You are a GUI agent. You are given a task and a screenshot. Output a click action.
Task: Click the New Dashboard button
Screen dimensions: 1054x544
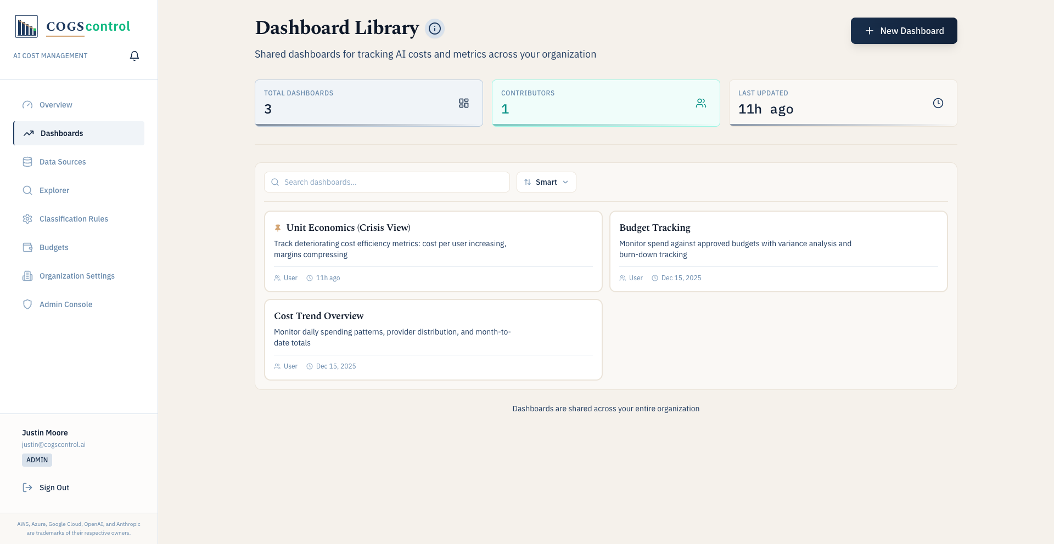pos(904,31)
